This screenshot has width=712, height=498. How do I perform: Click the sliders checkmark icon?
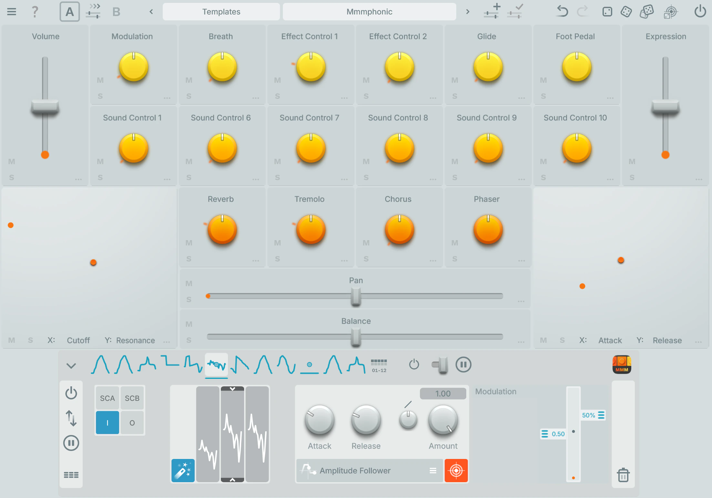(515, 11)
